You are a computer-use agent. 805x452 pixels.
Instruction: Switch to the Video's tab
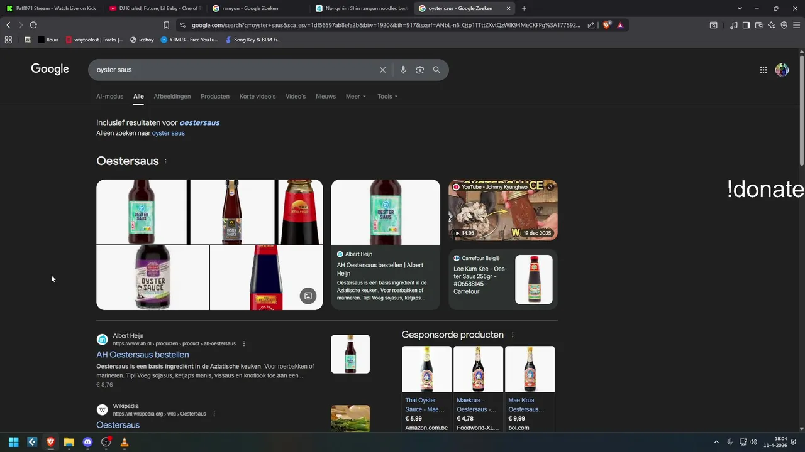(296, 96)
